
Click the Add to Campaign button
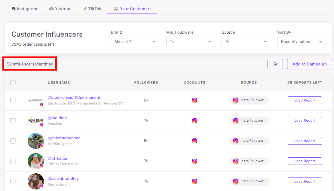(309, 64)
